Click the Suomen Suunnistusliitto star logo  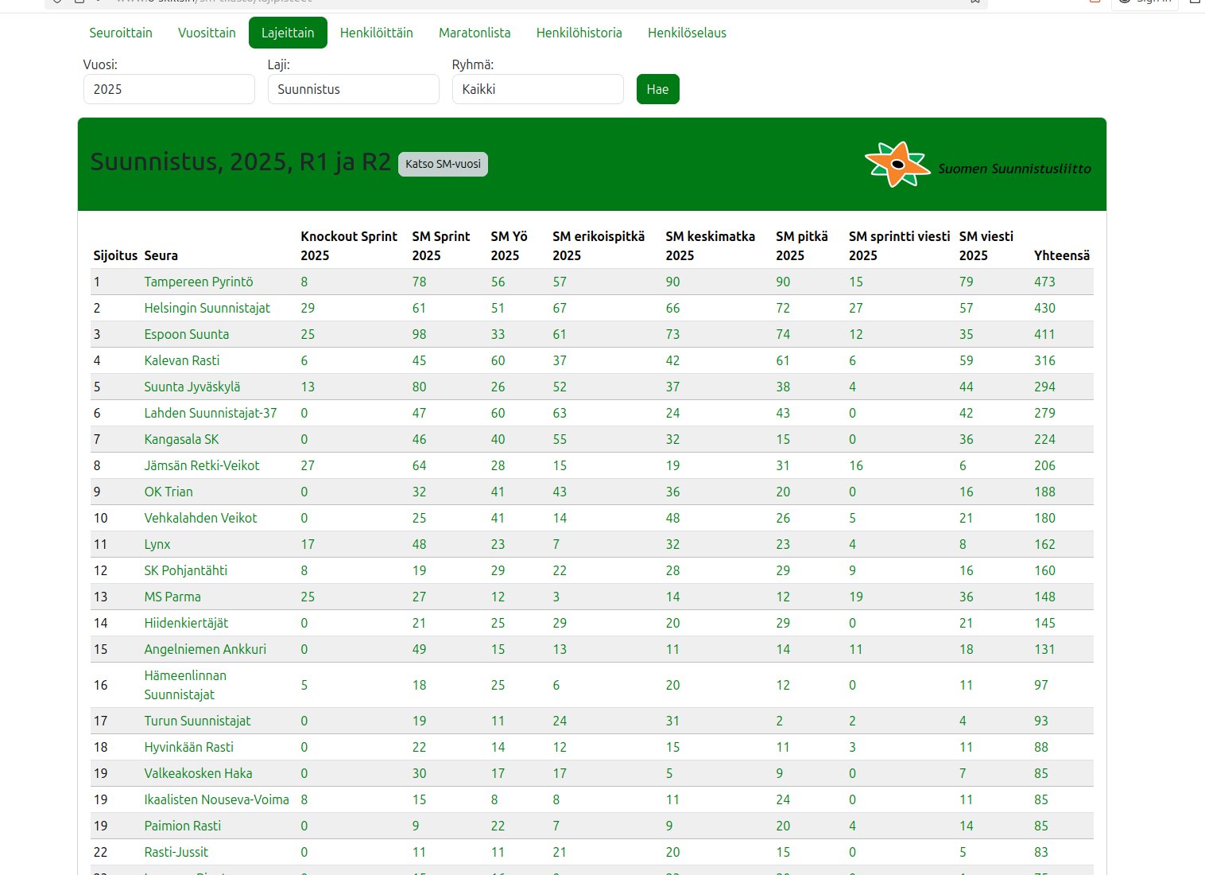897,165
